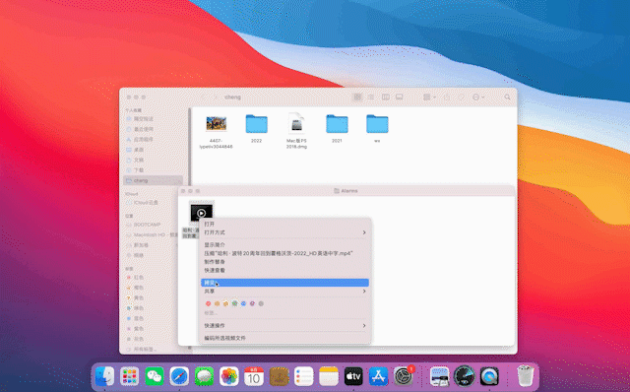Go back in cheng Finder window
This screenshot has height=392, width=630.
point(204,98)
